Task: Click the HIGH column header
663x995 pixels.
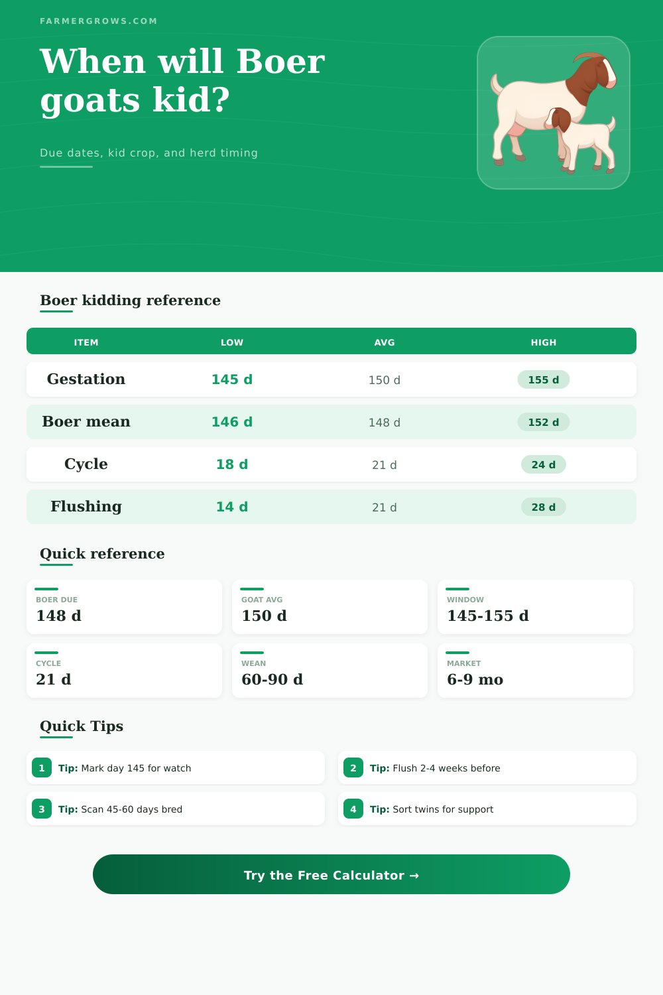Action: coord(544,342)
